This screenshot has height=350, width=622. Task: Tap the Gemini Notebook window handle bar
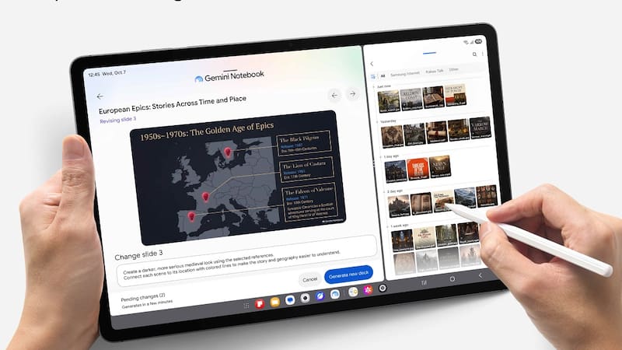(x=230, y=70)
